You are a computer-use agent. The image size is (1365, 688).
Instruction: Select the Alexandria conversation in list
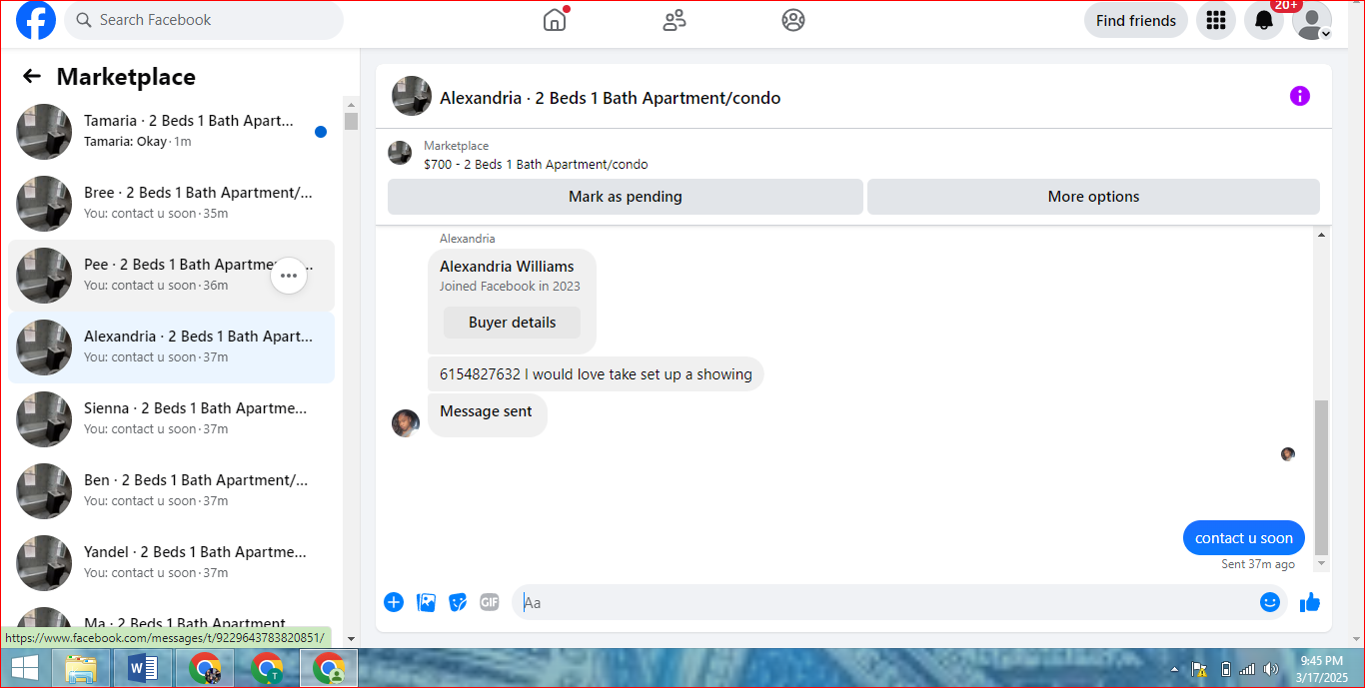172,347
